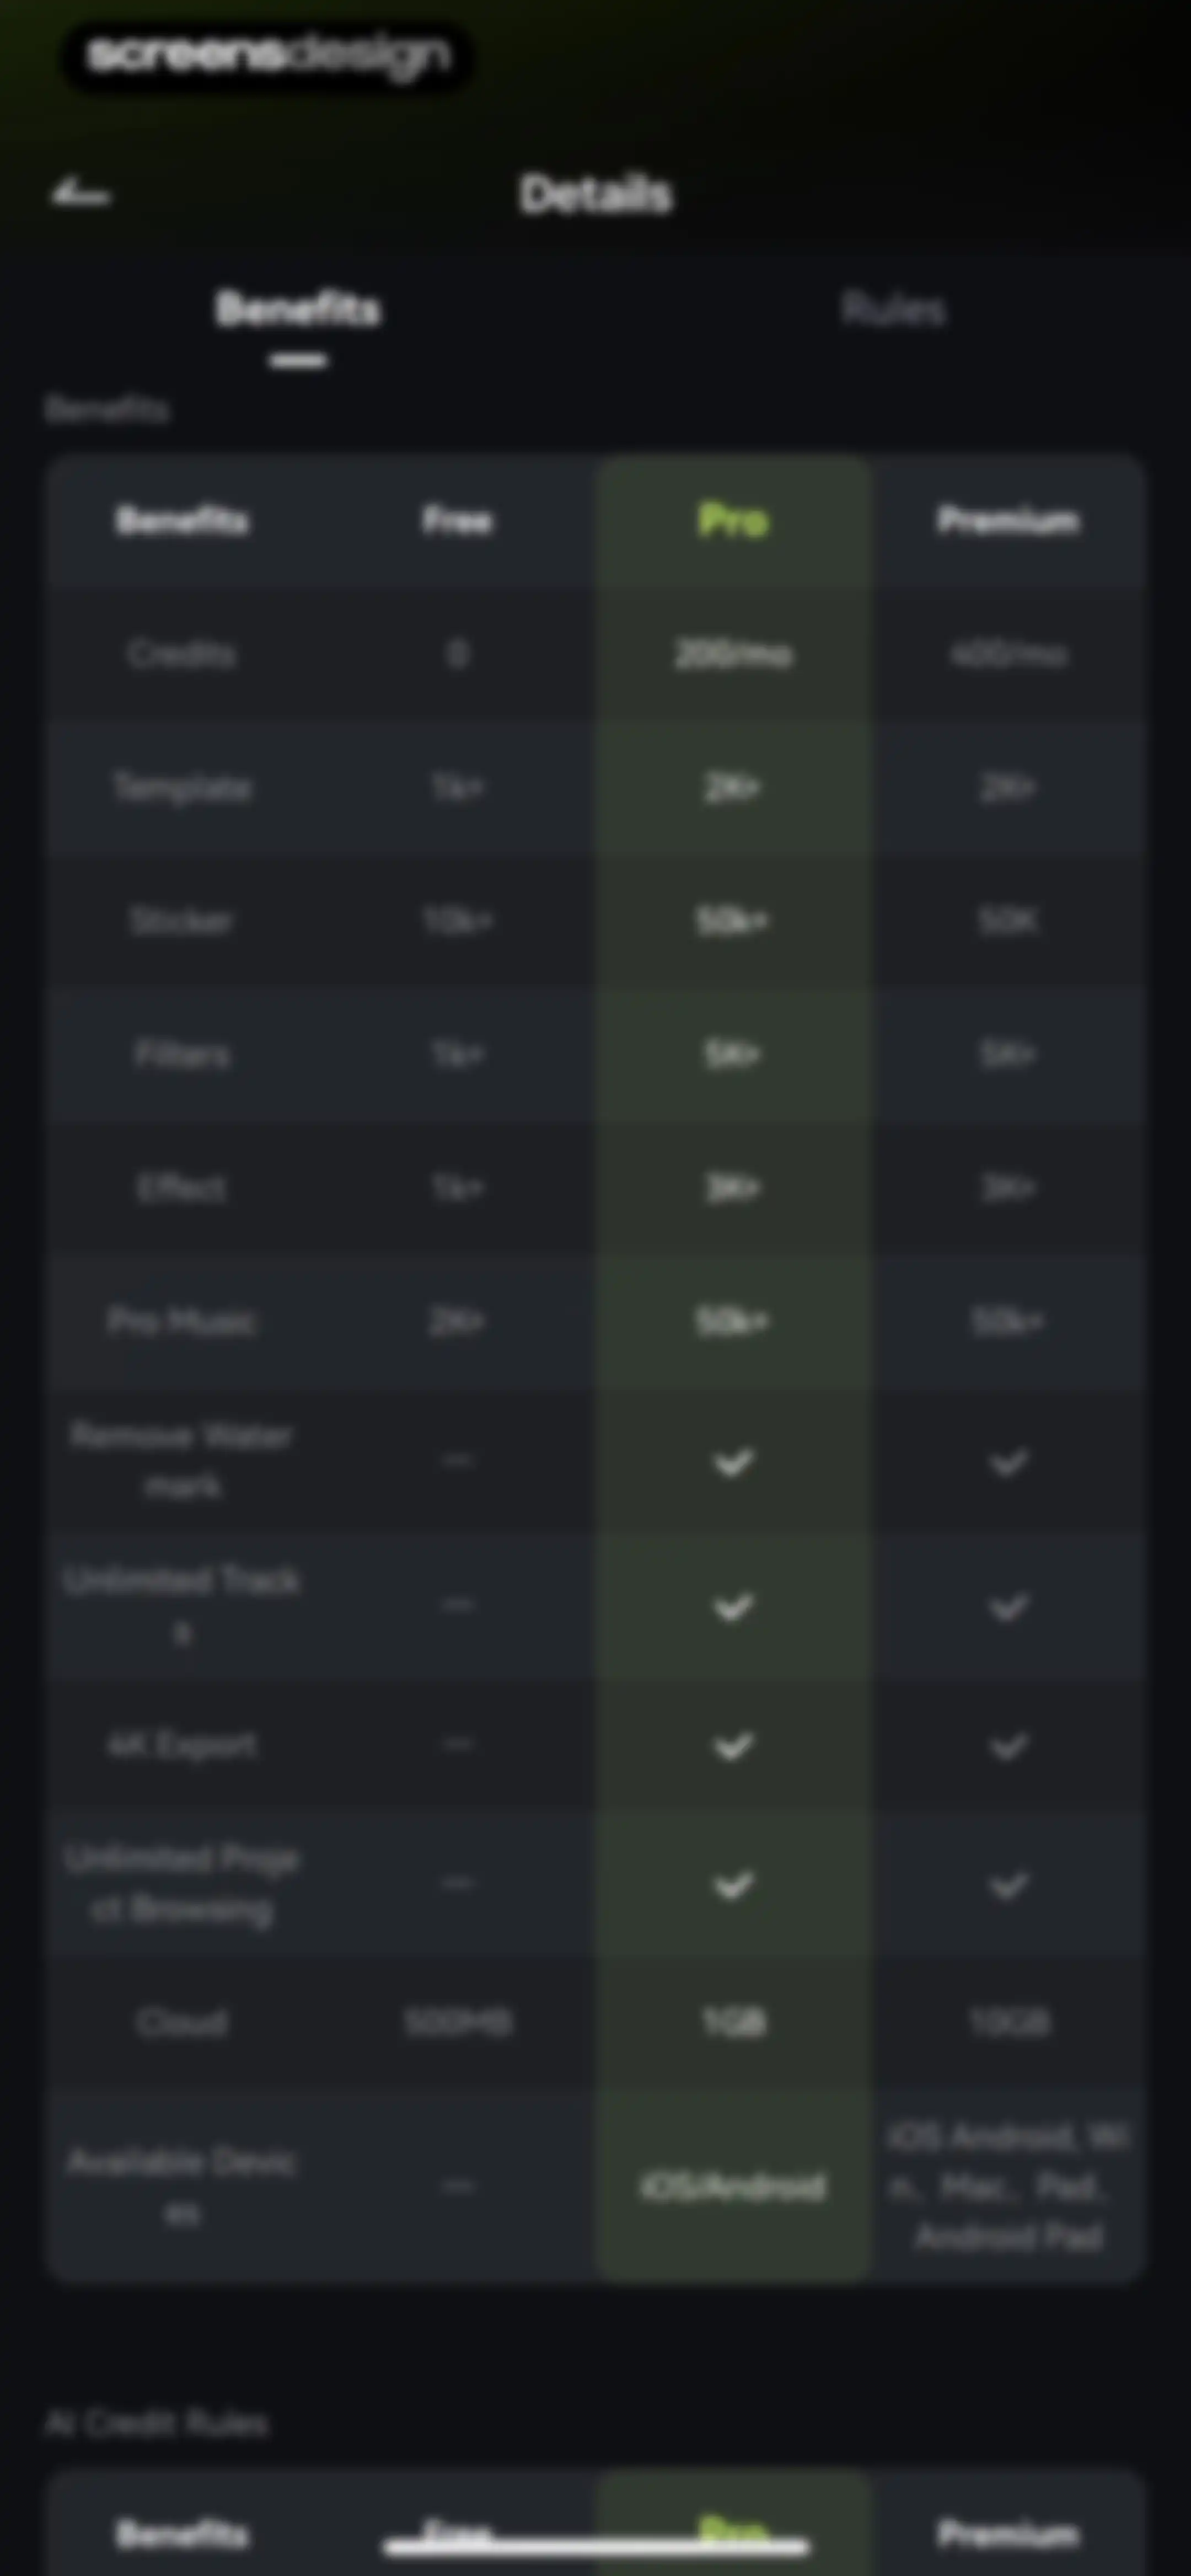The width and height of the screenshot is (1191, 2576).
Task: Click the screensdesign logo
Action: [267, 55]
